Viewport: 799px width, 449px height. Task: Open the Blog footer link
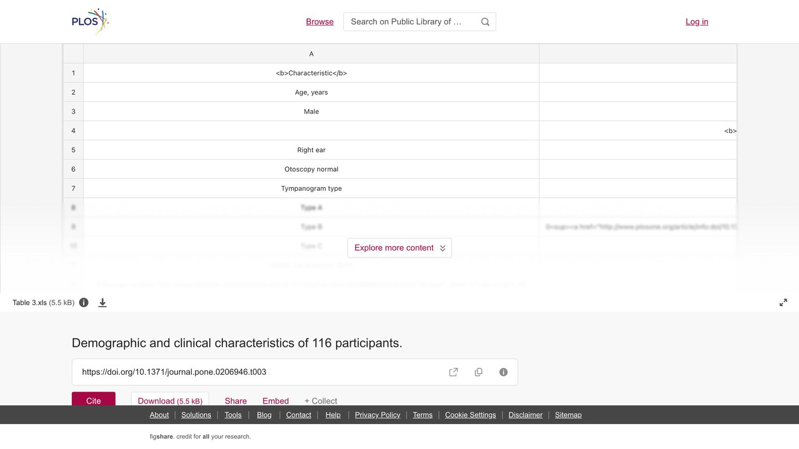click(264, 415)
